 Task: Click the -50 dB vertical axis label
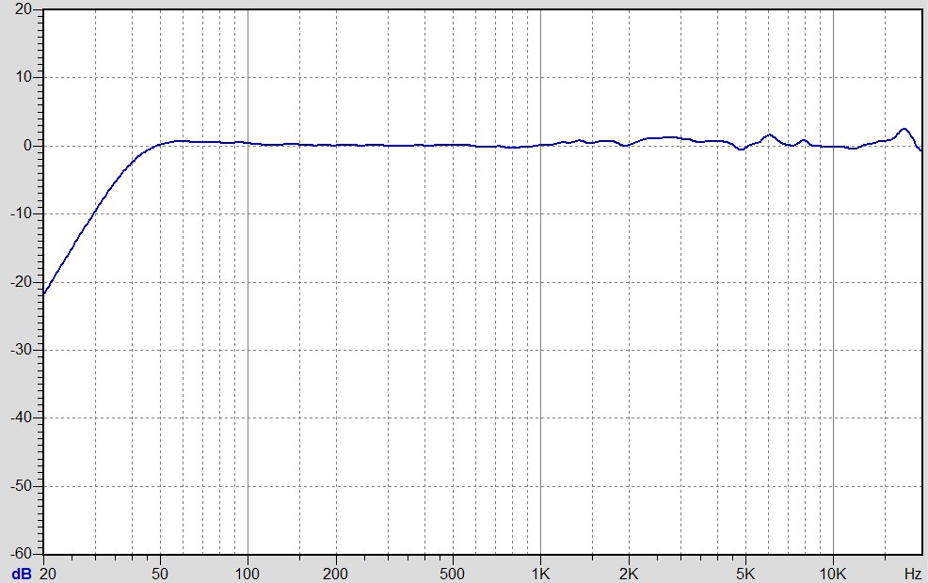click(x=22, y=486)
